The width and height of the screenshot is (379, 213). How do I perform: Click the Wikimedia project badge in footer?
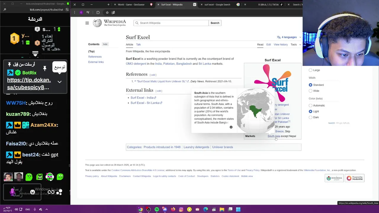tap(334, 178)
